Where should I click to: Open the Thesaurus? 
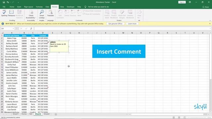click(x=11, y=13)
